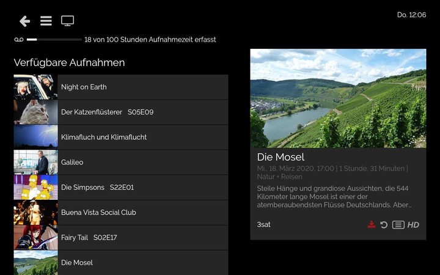The height and width of the screenshot is (275, 440).
Task: Select Die Mosel in the recordings list
Action: [x=121, y=263]
